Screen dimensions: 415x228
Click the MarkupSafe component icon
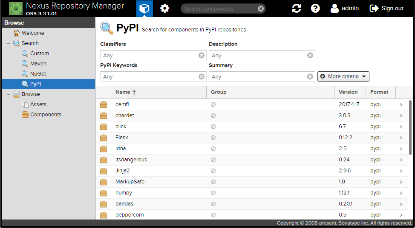[104, 182]
